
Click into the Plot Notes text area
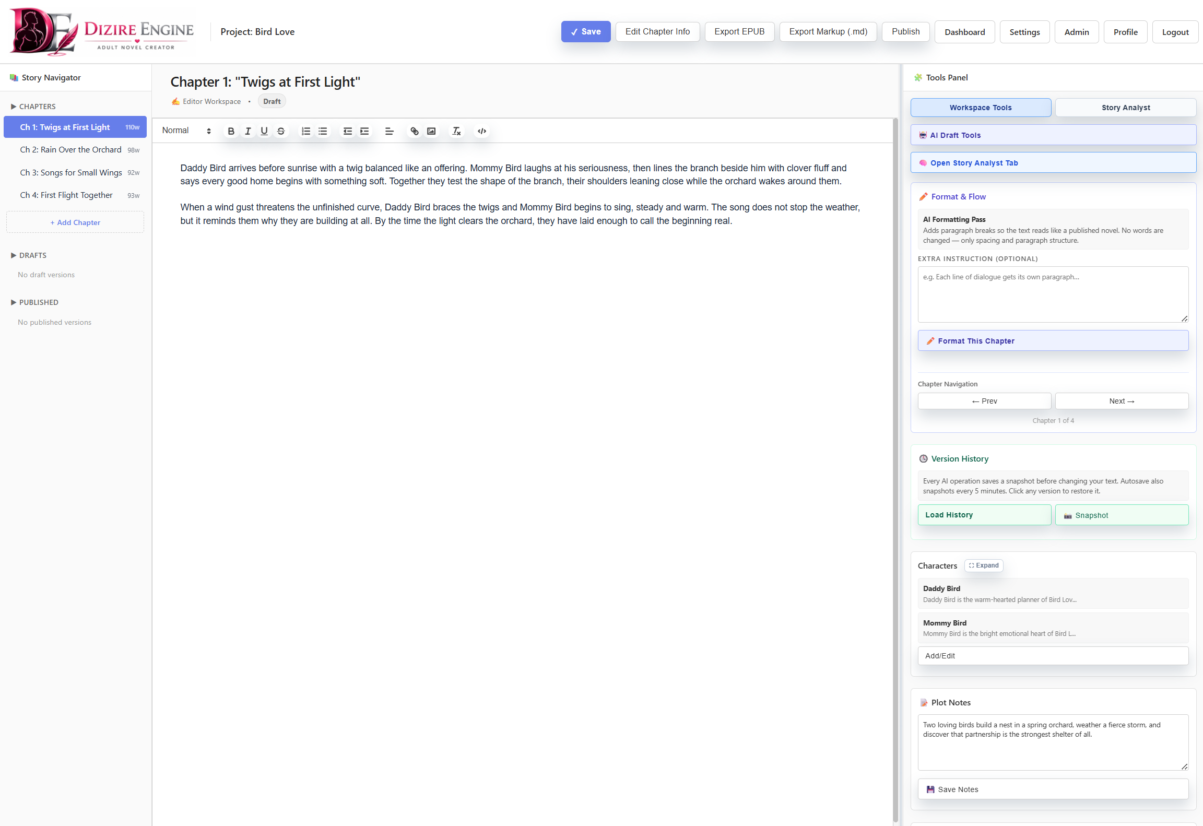[1053, 742]
